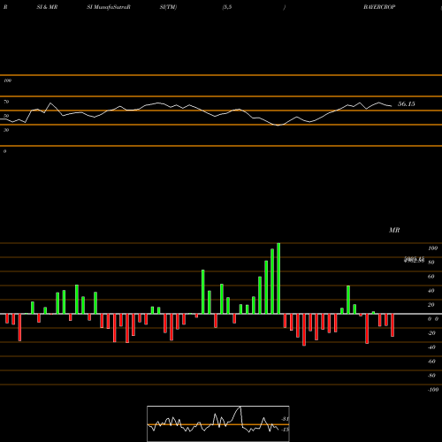This screenshot has height=442, width=442.
Task: Click the RSI axis label 100
Action: point(7,80)
